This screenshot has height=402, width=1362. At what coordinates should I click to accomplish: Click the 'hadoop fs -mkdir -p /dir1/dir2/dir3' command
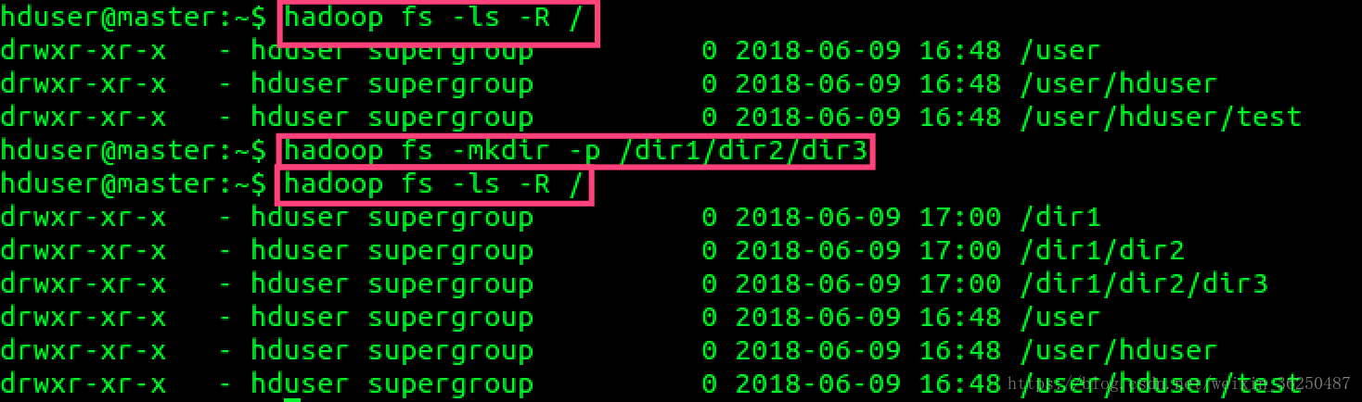click(575, 151)
